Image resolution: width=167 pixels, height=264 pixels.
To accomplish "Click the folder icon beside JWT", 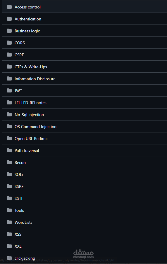I will tap(9, 91).
